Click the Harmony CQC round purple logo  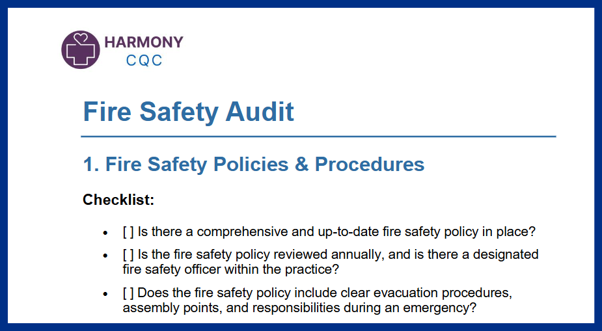(81, 49)
